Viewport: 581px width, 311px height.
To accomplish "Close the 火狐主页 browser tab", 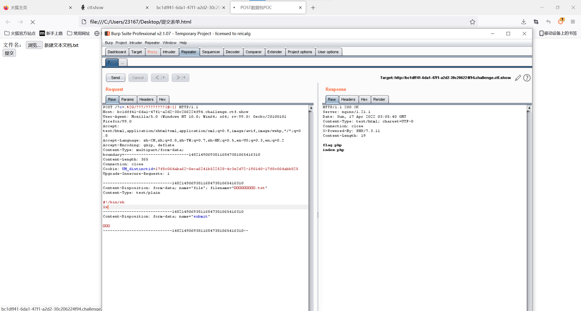I will [70, 7].
